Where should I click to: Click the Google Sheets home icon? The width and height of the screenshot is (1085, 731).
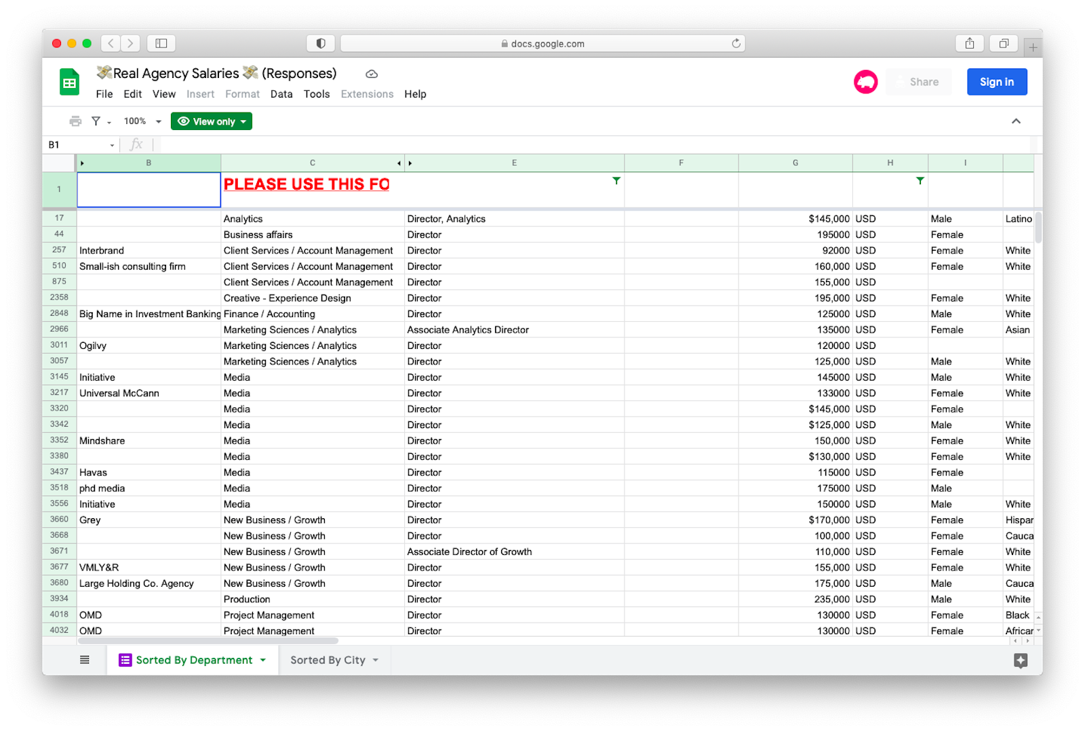pyautogui.click(x=69, y=83)
